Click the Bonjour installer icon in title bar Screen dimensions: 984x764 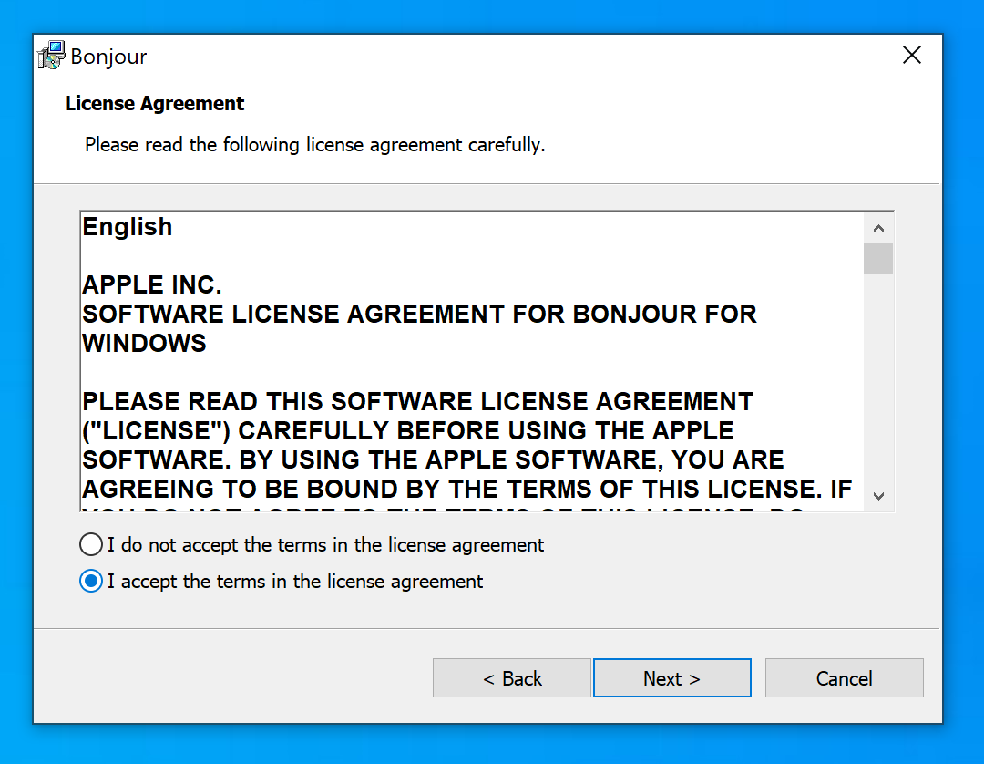[51, 56]
